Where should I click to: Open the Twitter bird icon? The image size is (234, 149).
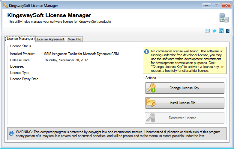[214, 31]
